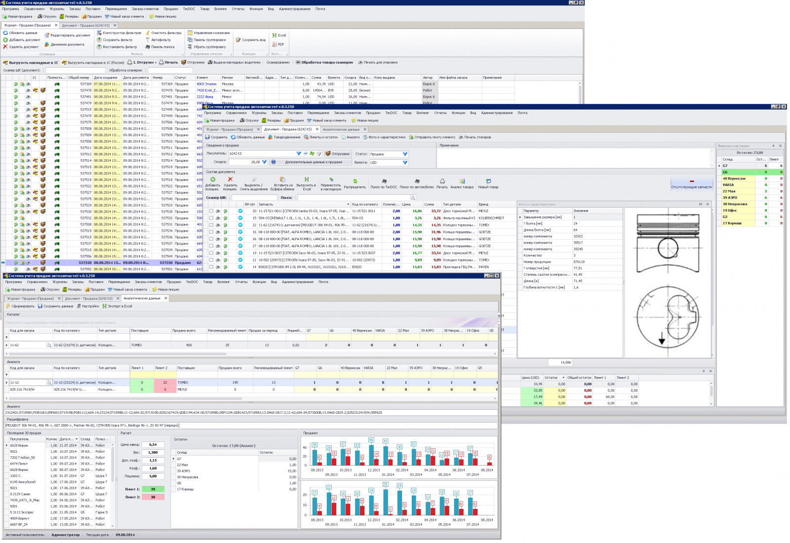Viewport: 790px width, 543px height.
Task: Open TecDOC menu in document window
Action: point(391,113)
